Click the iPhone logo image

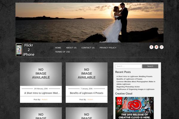[19, 50]
